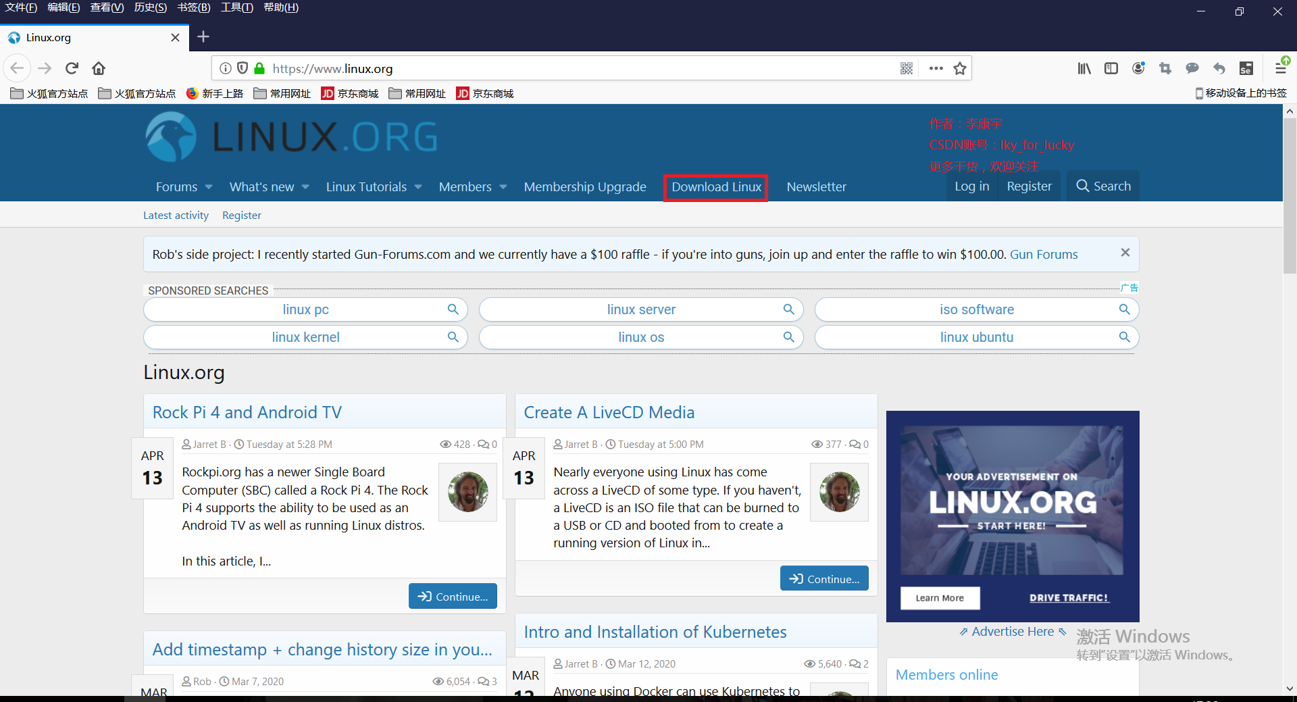This screenshot has width=1297, height=702.
Task: Toggle the browser sidebar
Action: click(1111, 68)
